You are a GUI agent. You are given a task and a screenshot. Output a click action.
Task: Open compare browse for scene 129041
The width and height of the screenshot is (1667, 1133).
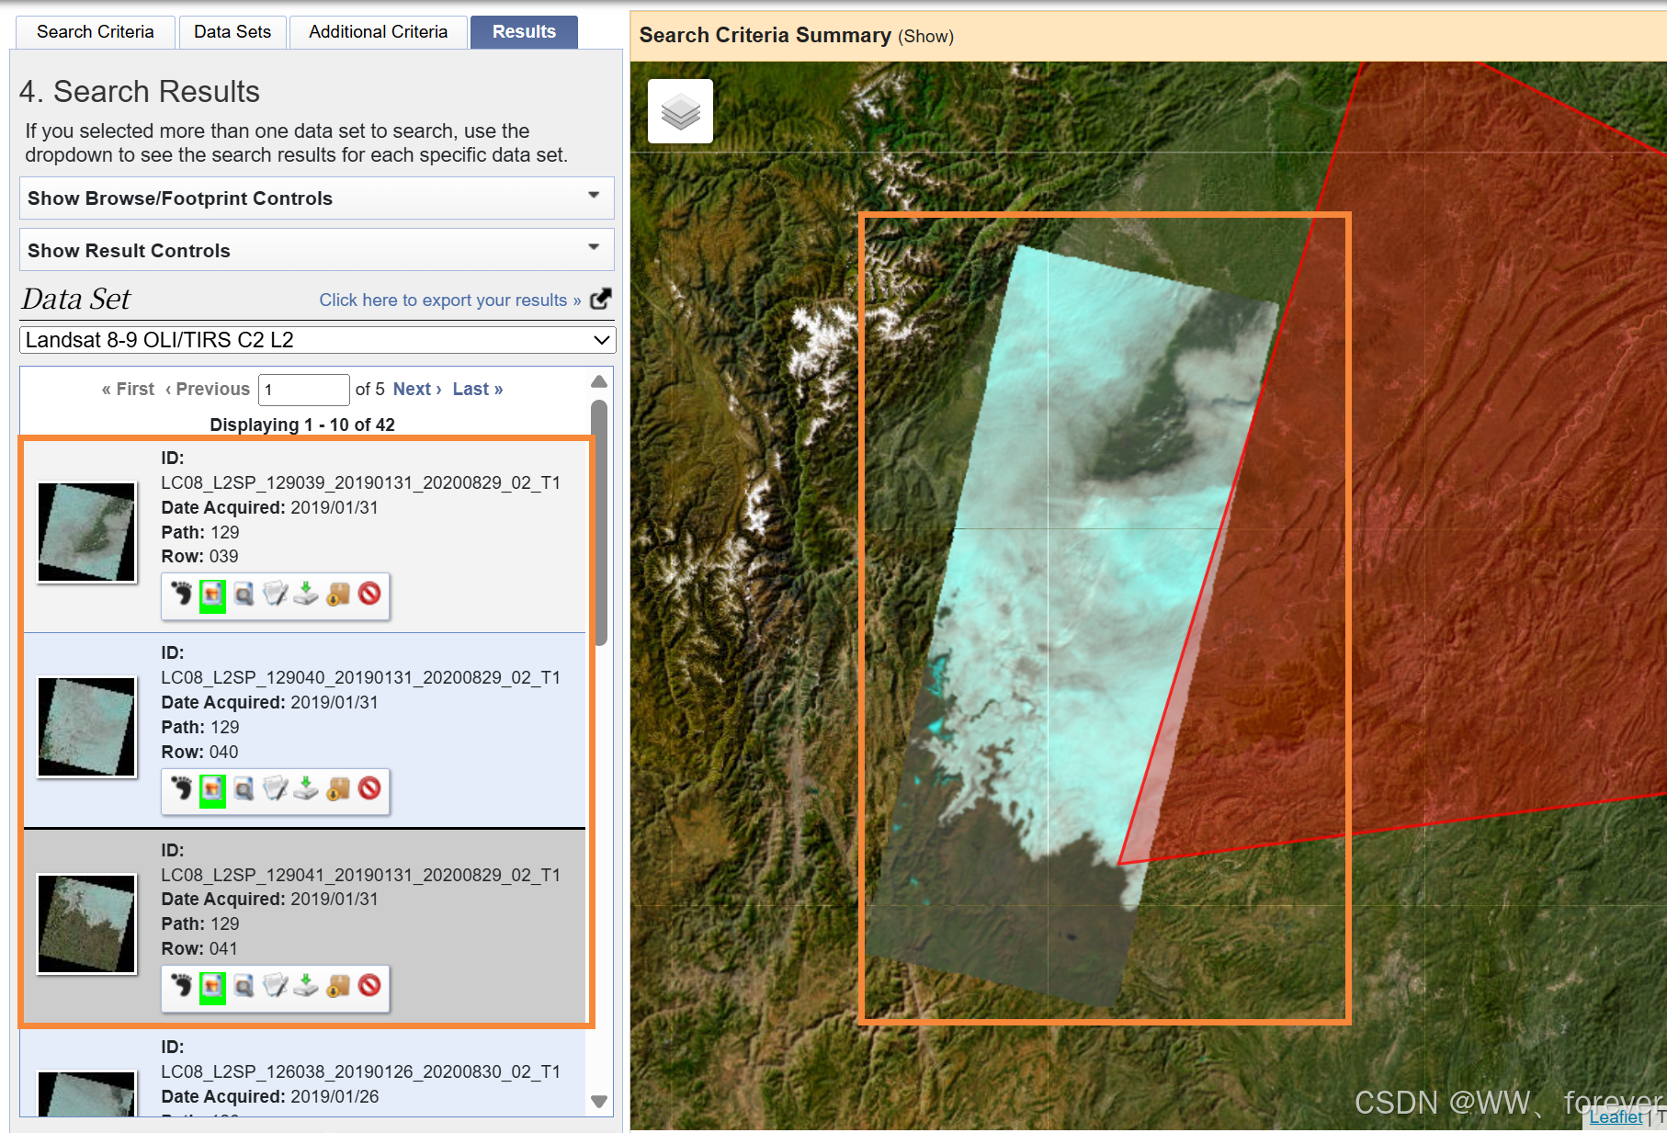(244, 987)
